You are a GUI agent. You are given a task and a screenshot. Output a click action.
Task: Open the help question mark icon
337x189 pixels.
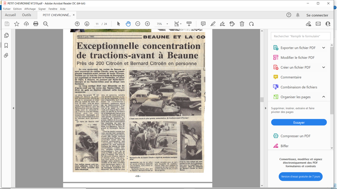pos(289,15)
